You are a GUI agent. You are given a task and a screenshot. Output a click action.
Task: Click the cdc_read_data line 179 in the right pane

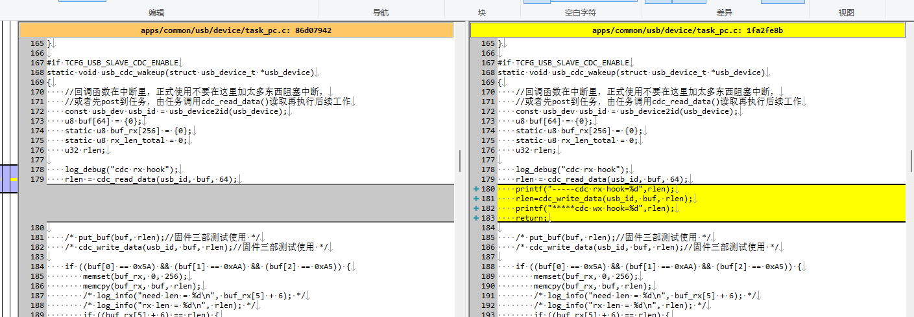pos(602,179)
